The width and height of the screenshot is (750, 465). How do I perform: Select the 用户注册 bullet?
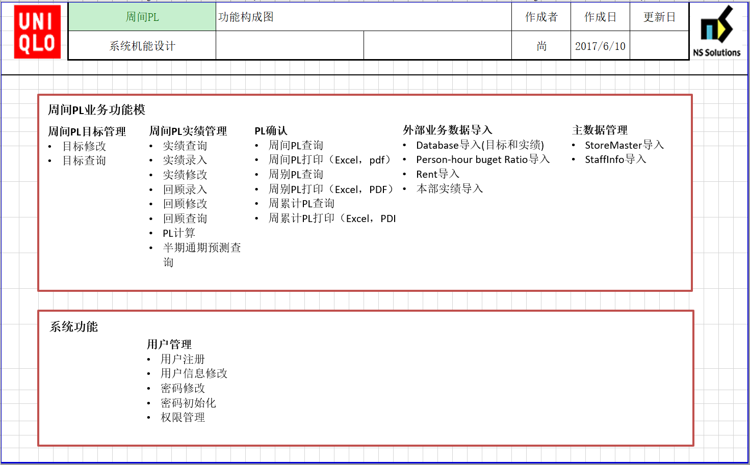(183, 359)
